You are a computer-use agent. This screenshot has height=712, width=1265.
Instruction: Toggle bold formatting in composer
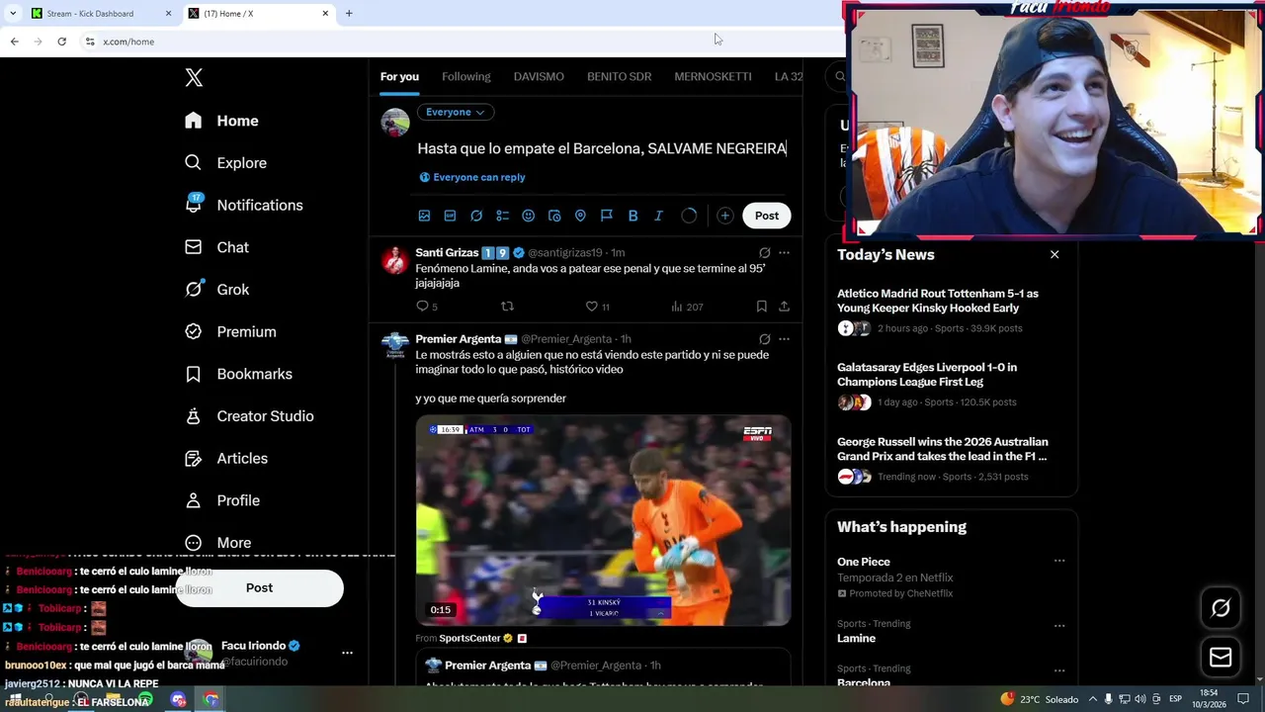pyautogui.click(x=632, y=216)
